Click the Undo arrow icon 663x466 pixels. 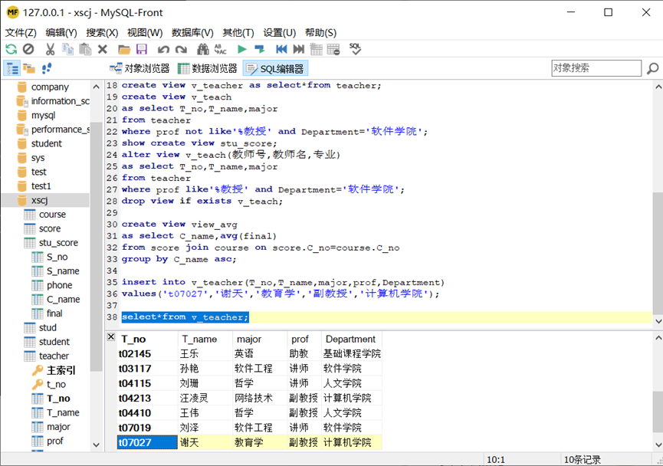coord(162,48)
